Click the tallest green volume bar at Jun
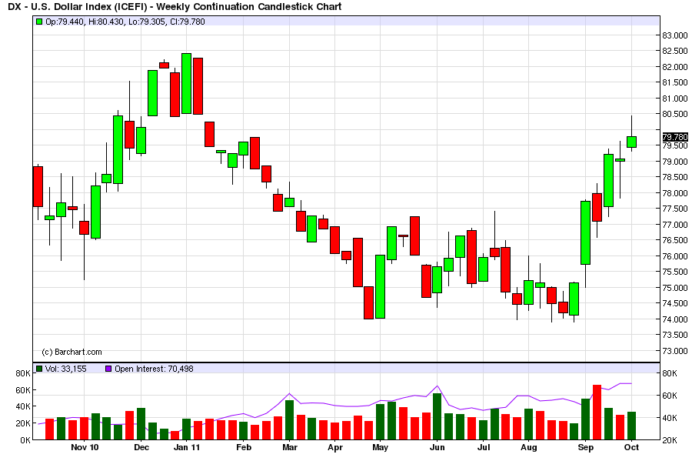Screen dimensions: 692x471 (437, 416)
